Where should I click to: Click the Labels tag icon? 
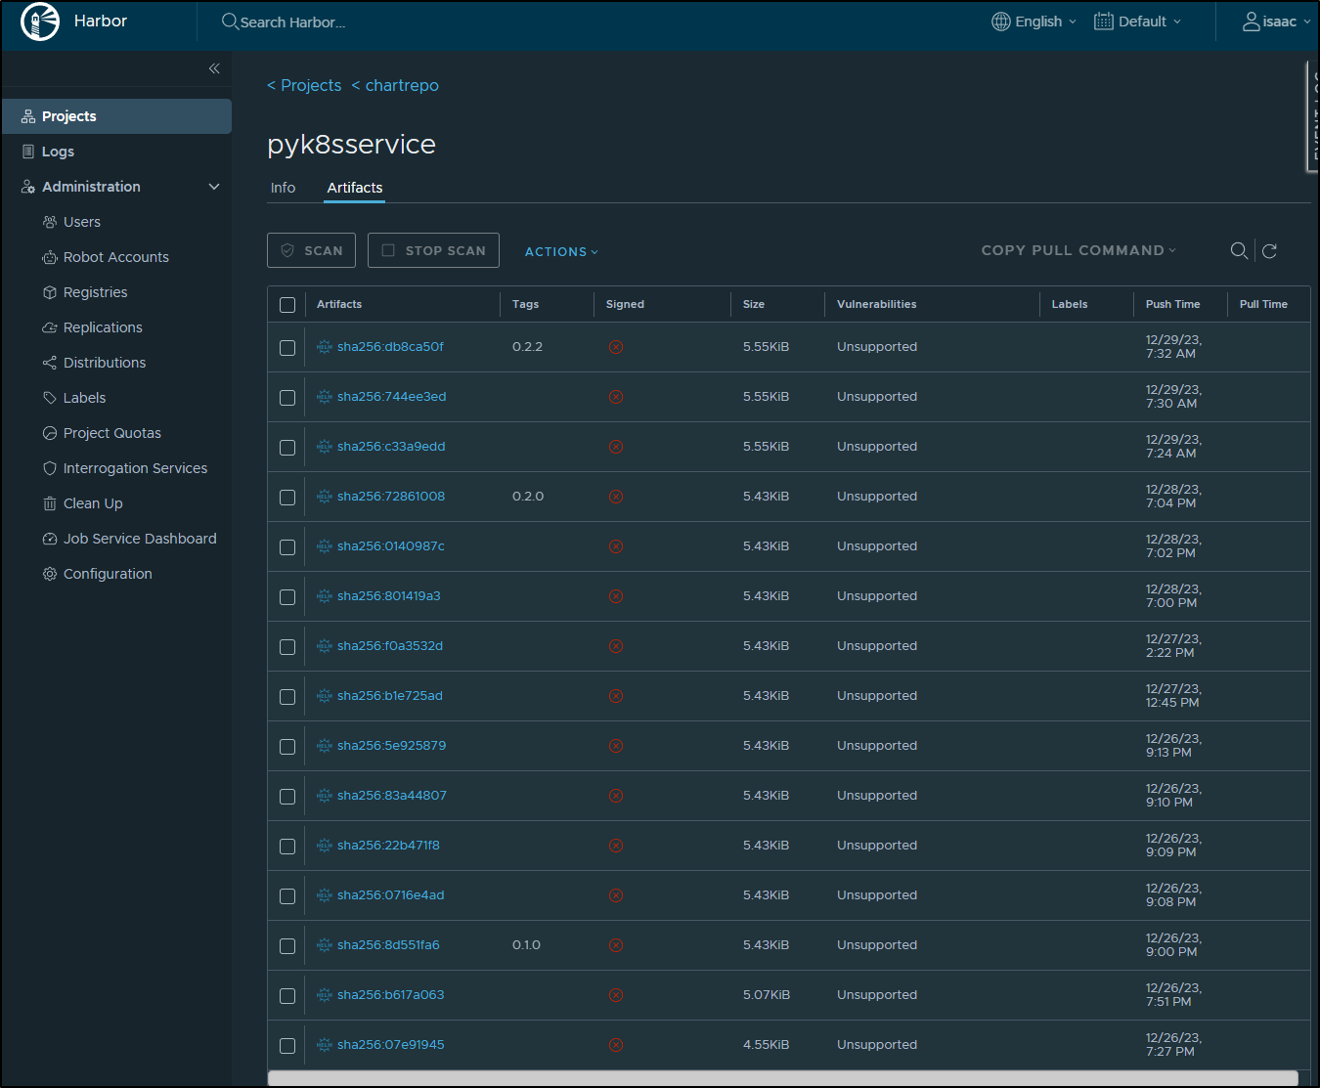pyautogui.click(x=50, y=398)
